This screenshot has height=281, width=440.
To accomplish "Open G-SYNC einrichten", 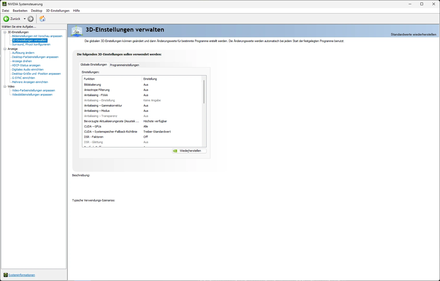I will point(24,78).
